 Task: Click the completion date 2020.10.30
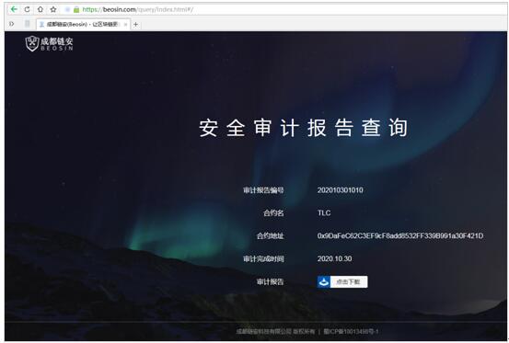click(x=335, y=258)
